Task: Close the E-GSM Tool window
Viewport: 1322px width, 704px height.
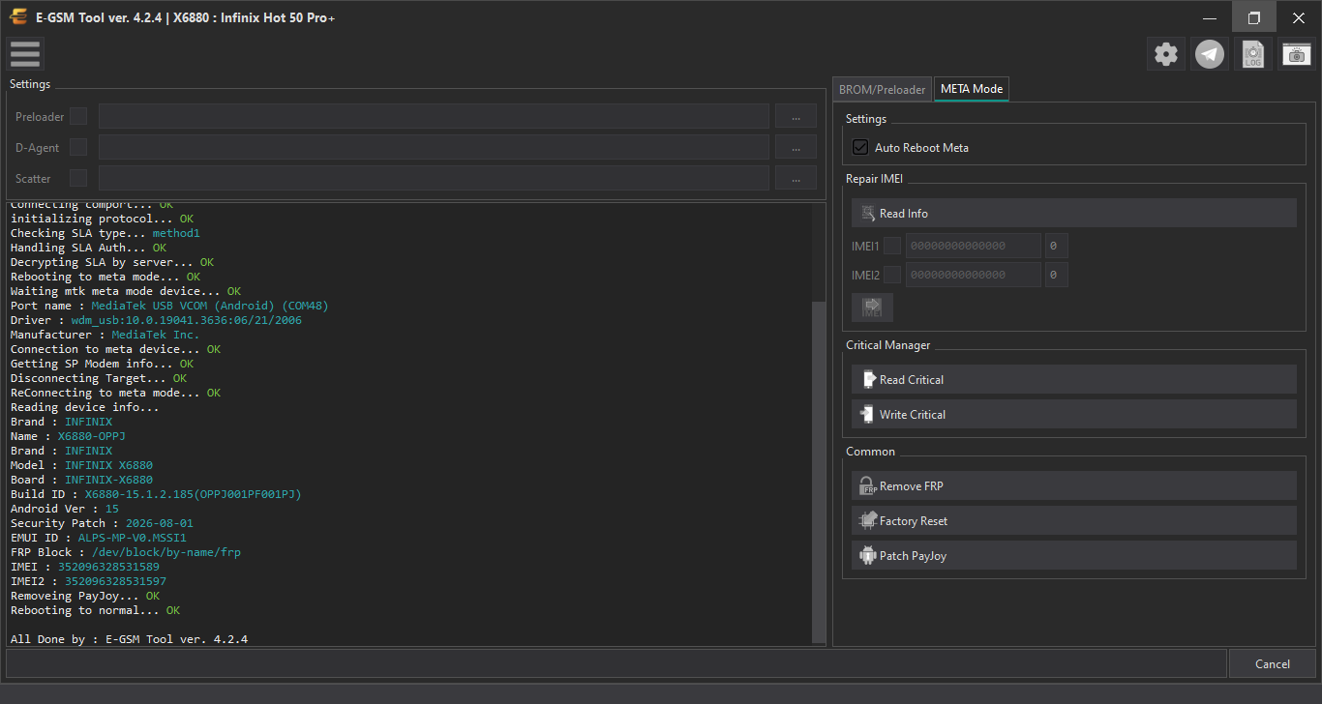Action: tap(1299, 17)
